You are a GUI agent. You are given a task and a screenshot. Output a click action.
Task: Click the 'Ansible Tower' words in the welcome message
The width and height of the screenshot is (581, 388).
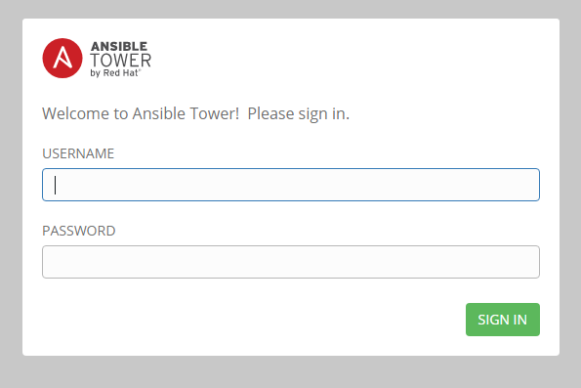(x=186, y=113)
